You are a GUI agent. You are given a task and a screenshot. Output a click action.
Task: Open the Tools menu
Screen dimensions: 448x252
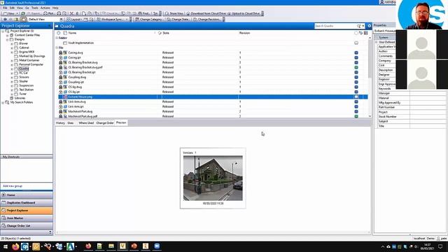(34, 8)
